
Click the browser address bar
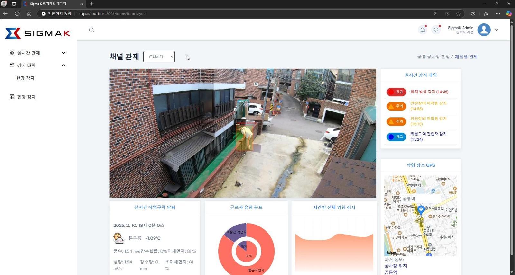[225, 13]
